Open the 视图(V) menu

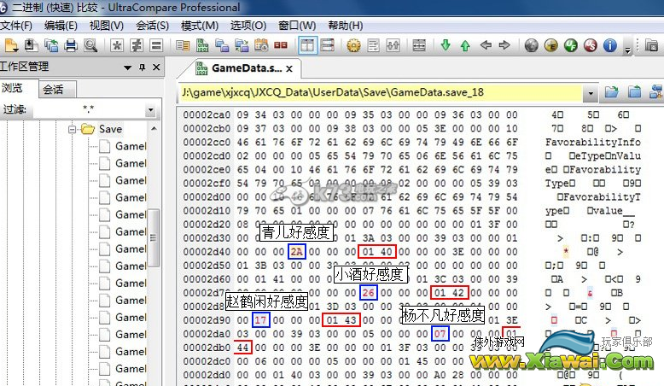pos(107,26)
